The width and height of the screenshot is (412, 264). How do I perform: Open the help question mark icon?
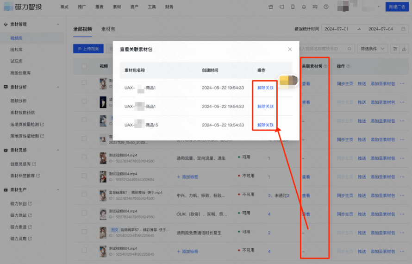(326, 7)
